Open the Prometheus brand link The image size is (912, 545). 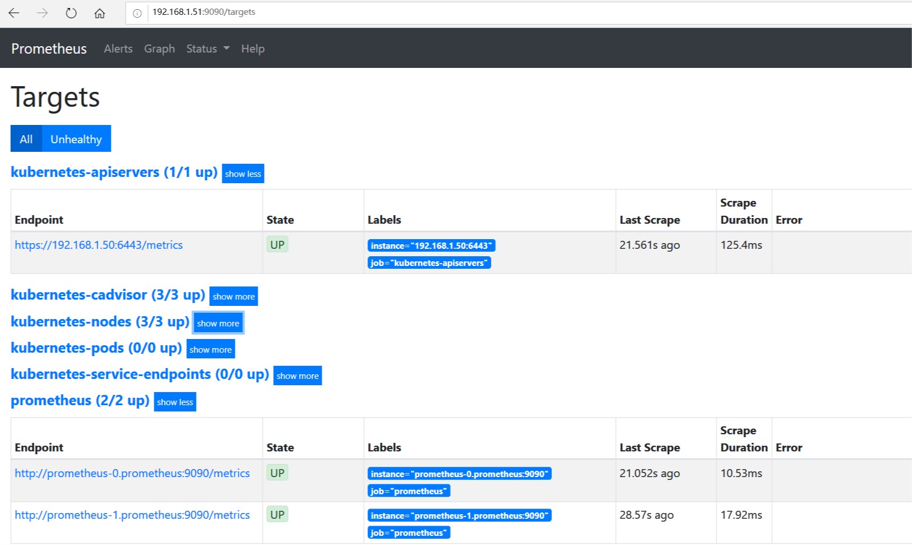49,49
